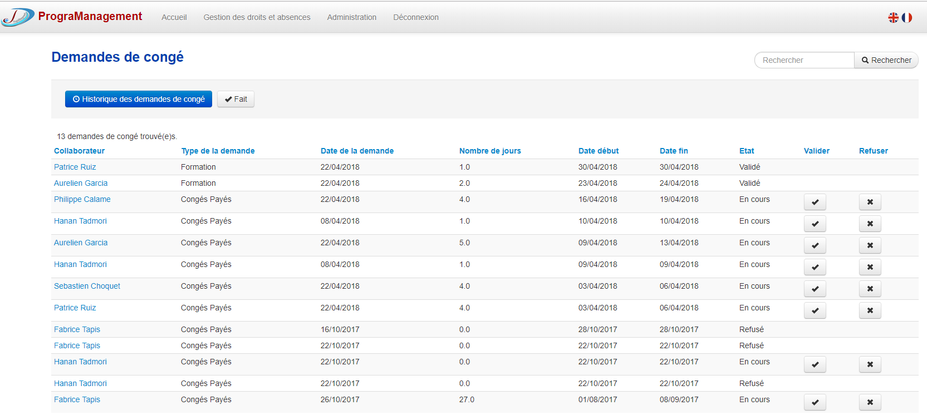Refuse Fabrice Tapis's 27.0 days request

870,402
